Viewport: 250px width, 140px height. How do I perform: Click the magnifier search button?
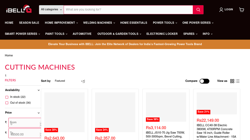198,10
